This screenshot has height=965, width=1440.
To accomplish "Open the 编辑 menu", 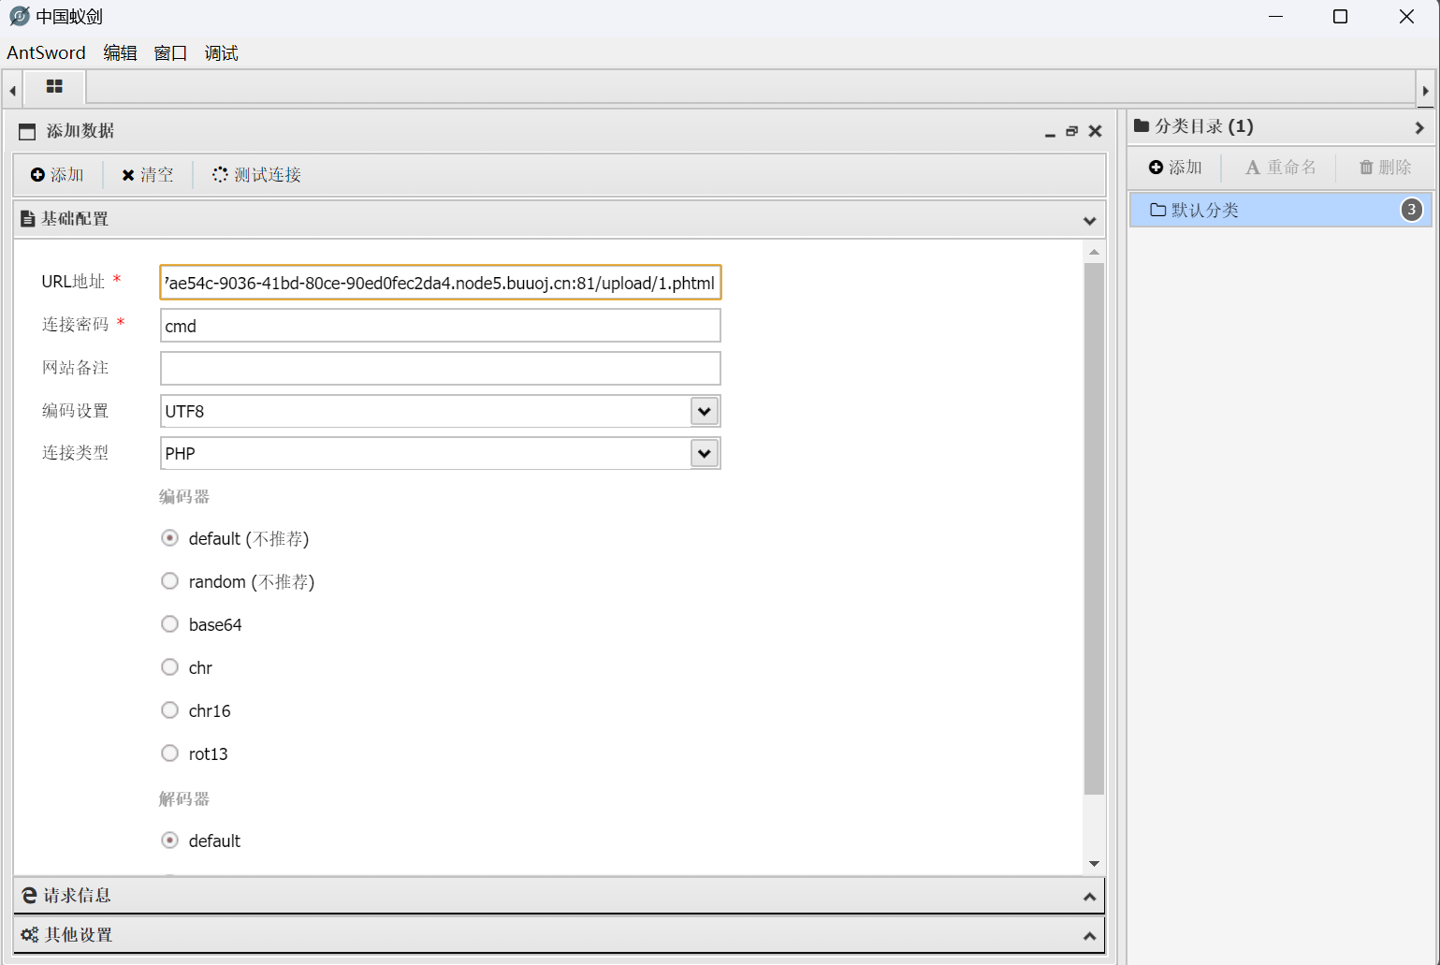I will click(120, 52).
